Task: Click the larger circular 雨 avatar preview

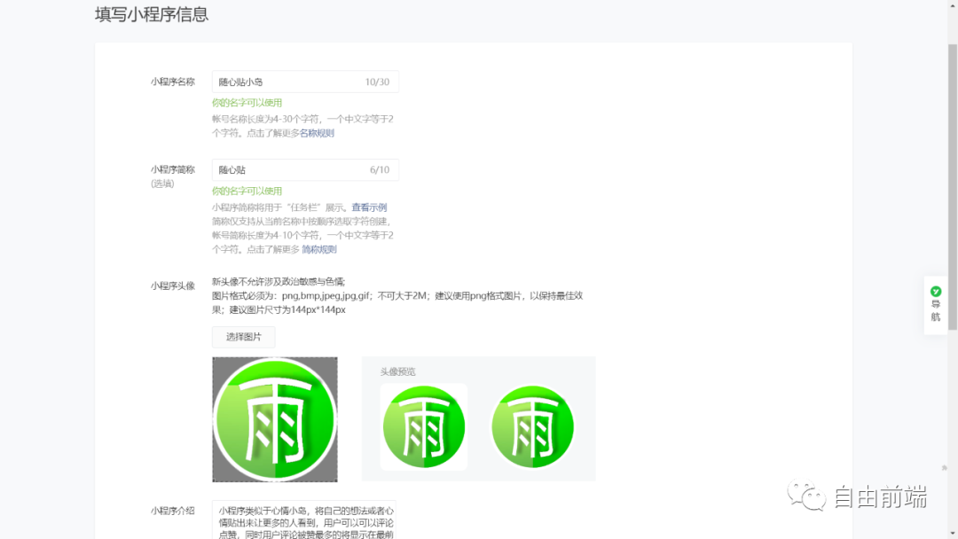Action: [x=532, y=426]
